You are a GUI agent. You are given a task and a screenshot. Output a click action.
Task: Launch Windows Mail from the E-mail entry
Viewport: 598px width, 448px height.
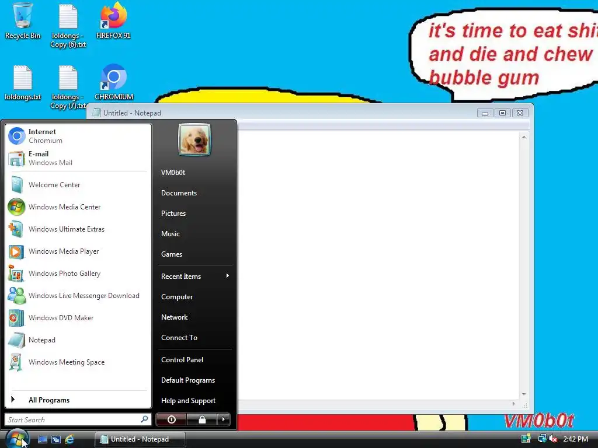coord(78,158)
